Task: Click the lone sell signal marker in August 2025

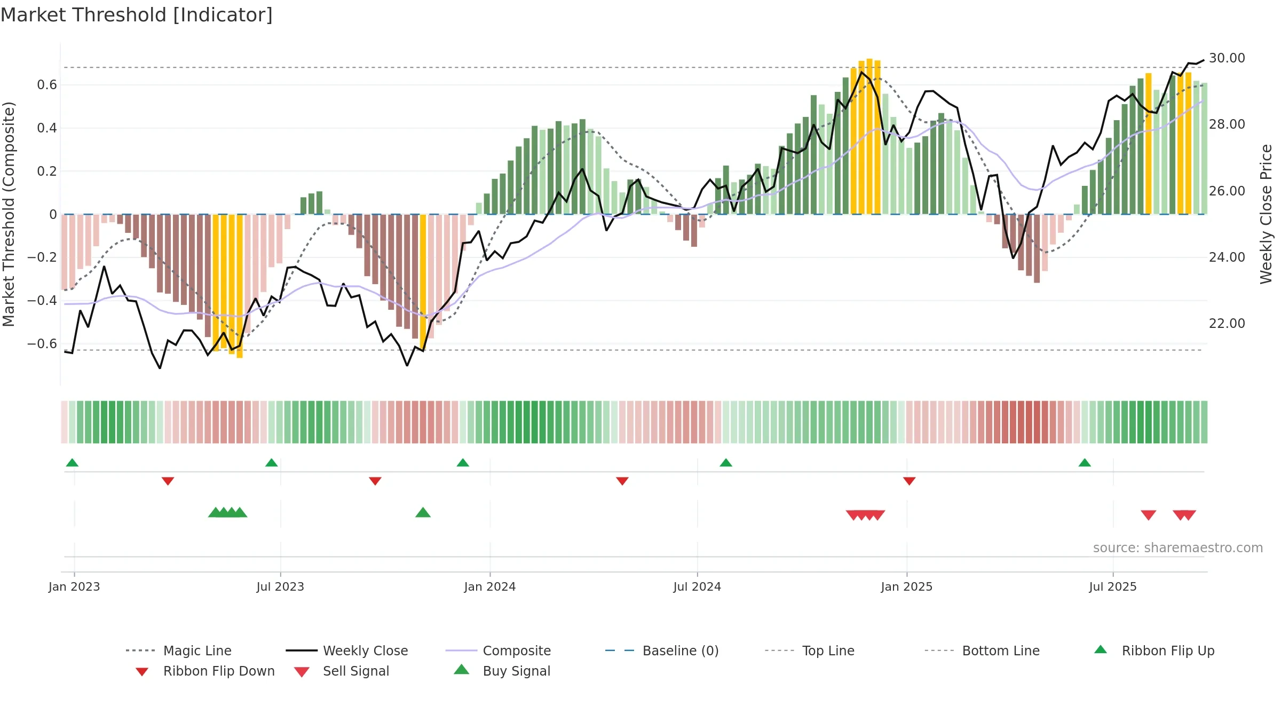Action: [1149, 515]
